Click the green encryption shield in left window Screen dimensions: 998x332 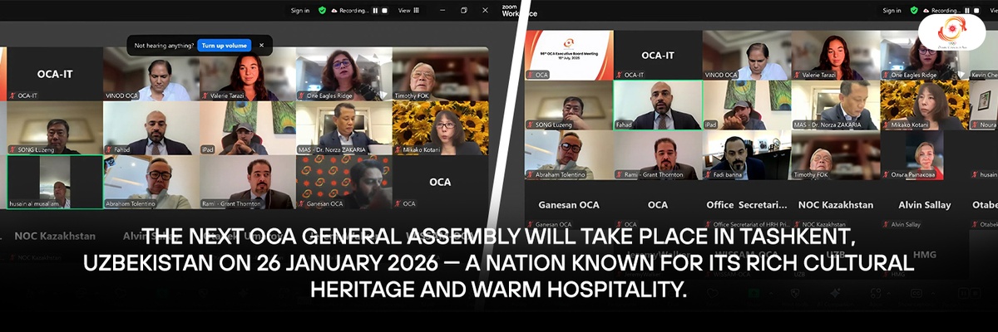pos(321,11)
